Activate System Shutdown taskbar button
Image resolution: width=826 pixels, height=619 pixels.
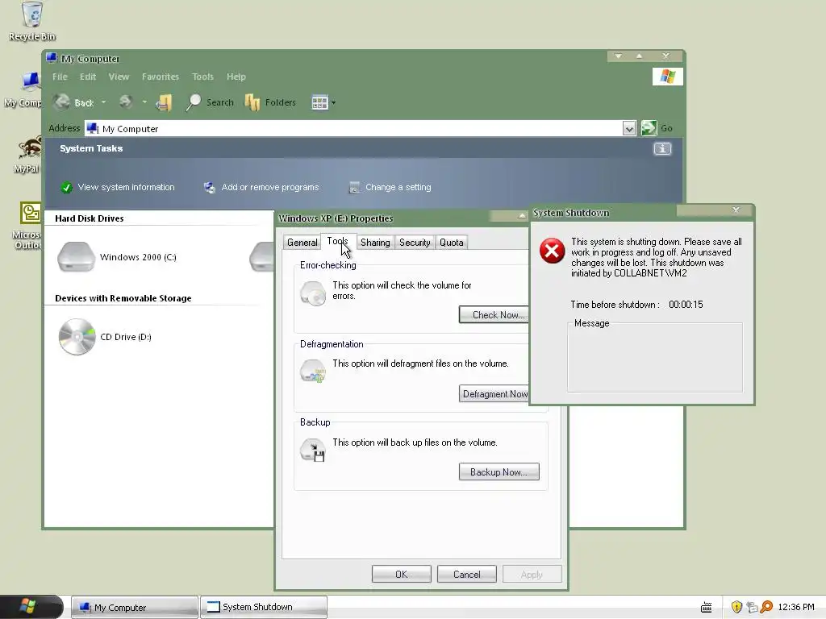[x=264, y=608]
